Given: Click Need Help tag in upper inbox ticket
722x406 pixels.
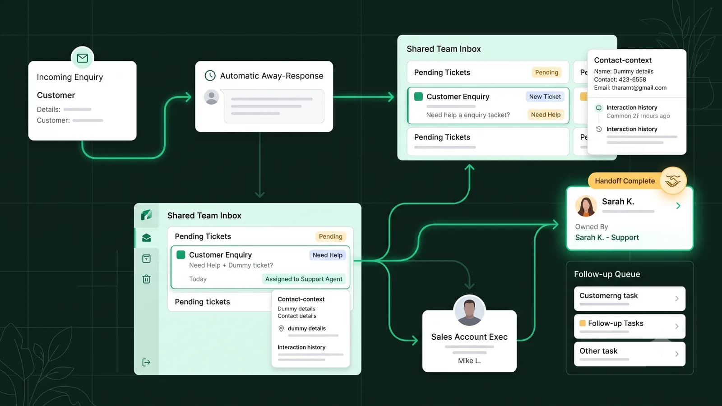Looking at the screenshot, I should [x=546, y=115].
